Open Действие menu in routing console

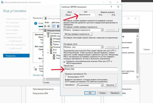(55, 22)
